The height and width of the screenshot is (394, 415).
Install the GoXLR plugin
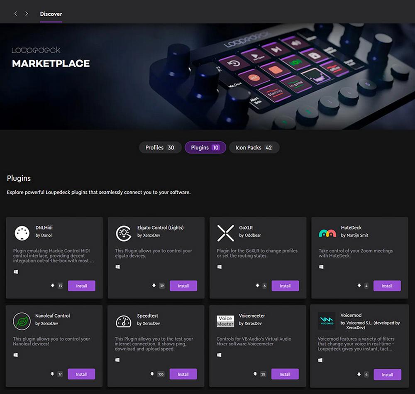tap(286, 286)
